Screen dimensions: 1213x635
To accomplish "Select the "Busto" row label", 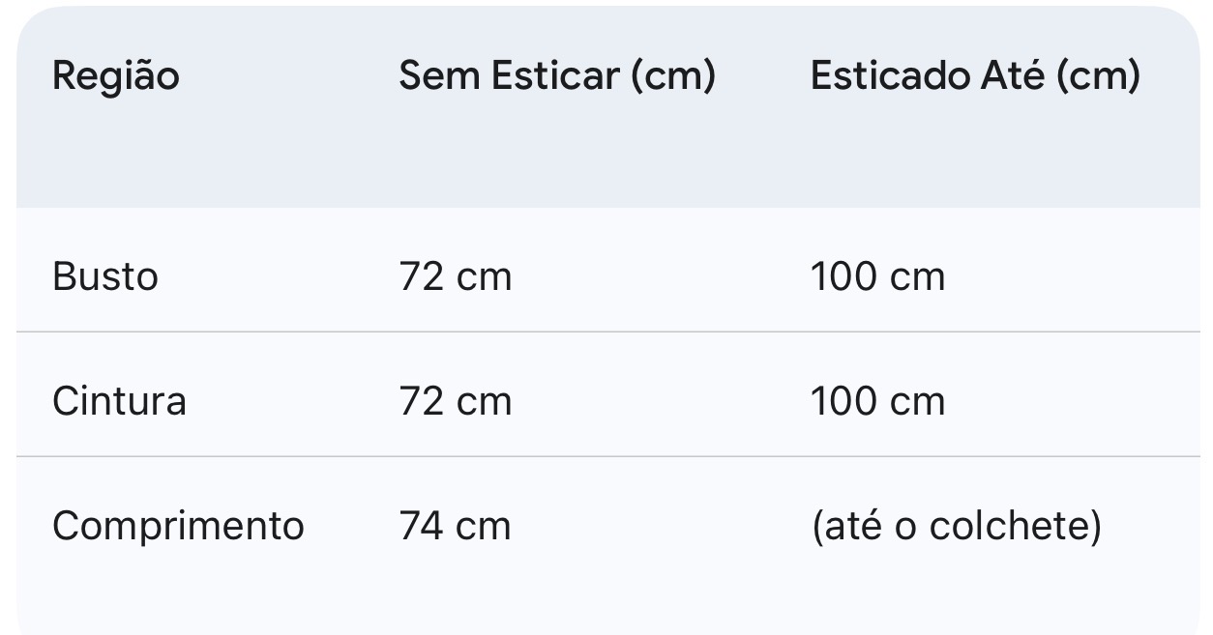I will (x=104, y=277).
